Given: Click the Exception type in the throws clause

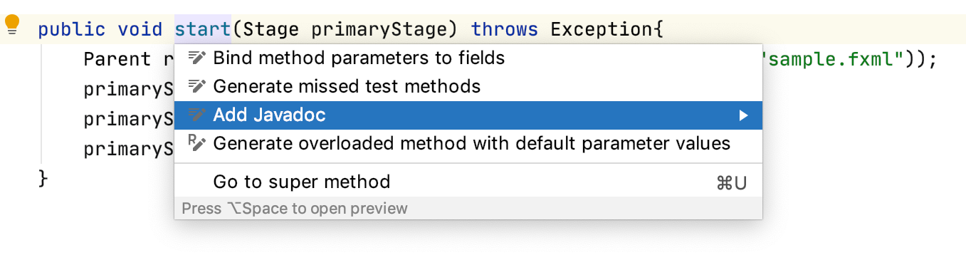Looking at the screenshot, I should 602,29.
